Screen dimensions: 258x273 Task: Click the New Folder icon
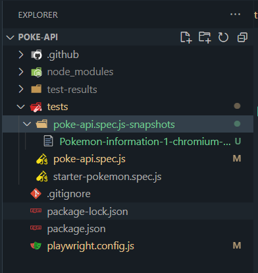click(x=205, y=37)
